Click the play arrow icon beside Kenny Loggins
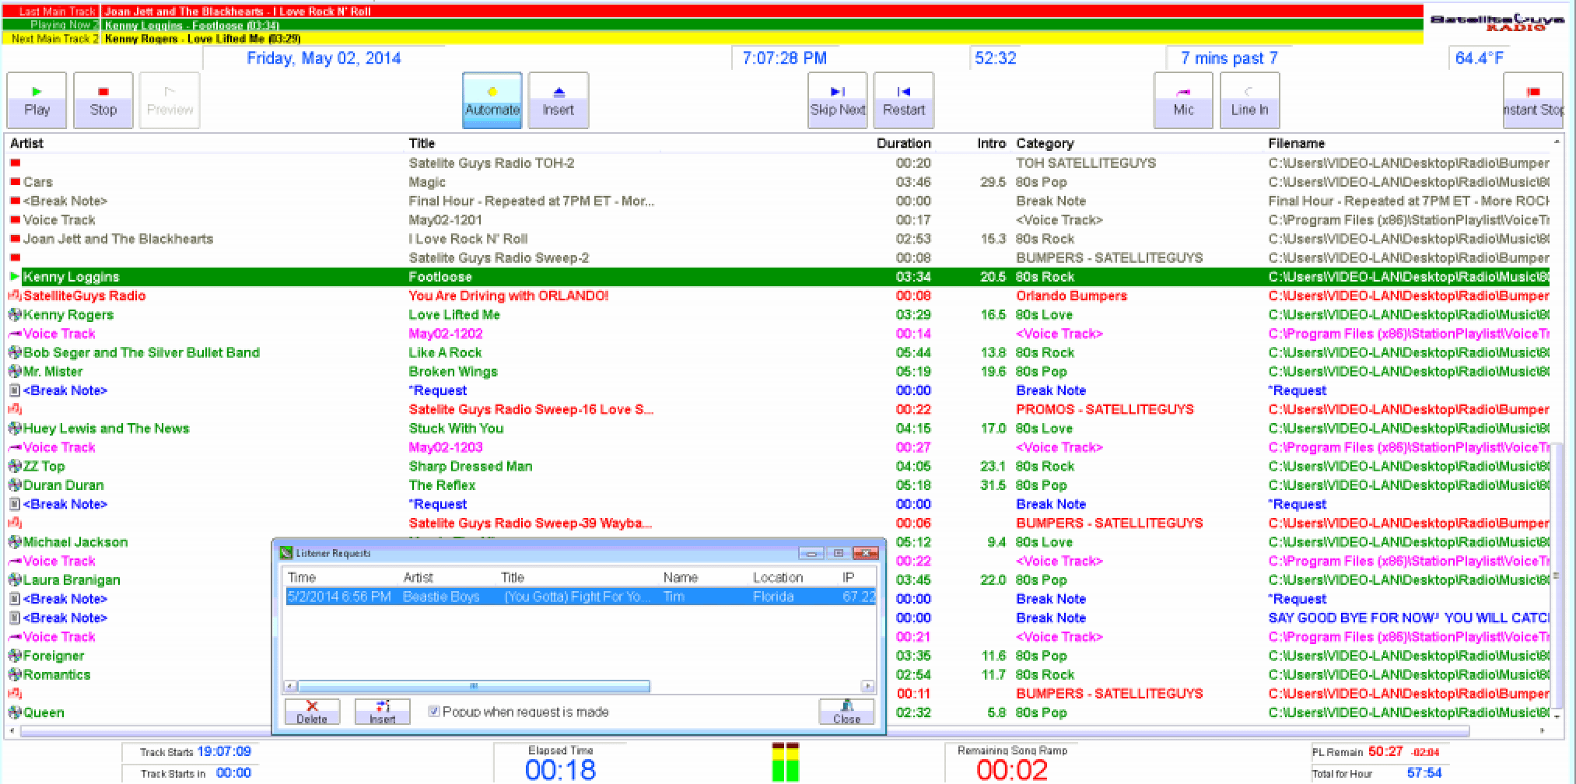The height and width of the screenshot is (784, 1576). (x=14, y=277)
